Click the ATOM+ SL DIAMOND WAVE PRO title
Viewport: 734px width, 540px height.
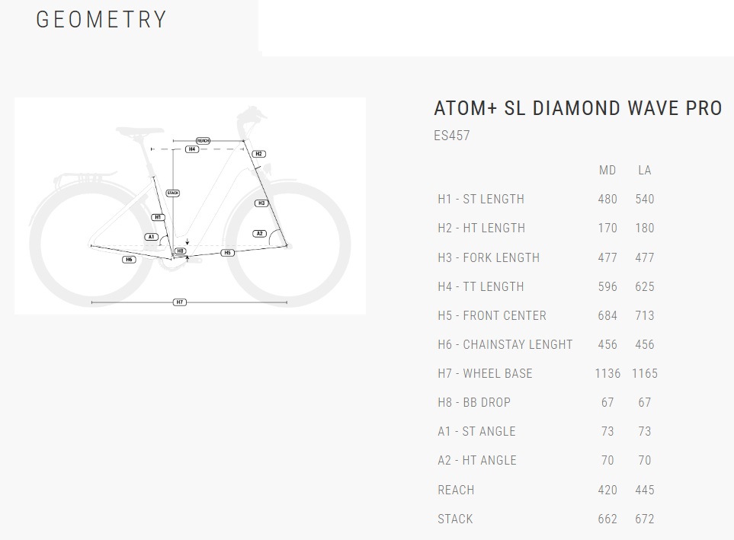pyautogui.click(x=578, y=108)
